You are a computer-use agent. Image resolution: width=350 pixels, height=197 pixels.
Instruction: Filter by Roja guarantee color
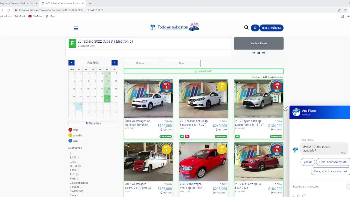(x=73, y=130)
